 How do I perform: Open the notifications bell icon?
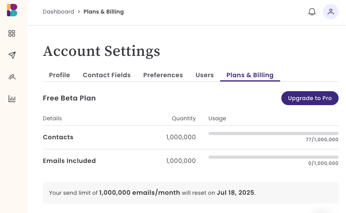coord(312,12)
